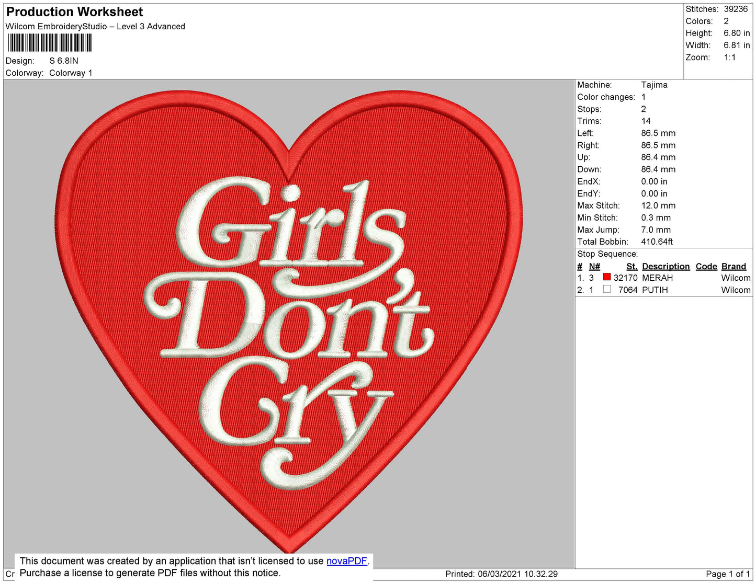Click the Wilcom EmbroideryStudio subtitle
Screen dimensions: 756x584
click(95, 26)
